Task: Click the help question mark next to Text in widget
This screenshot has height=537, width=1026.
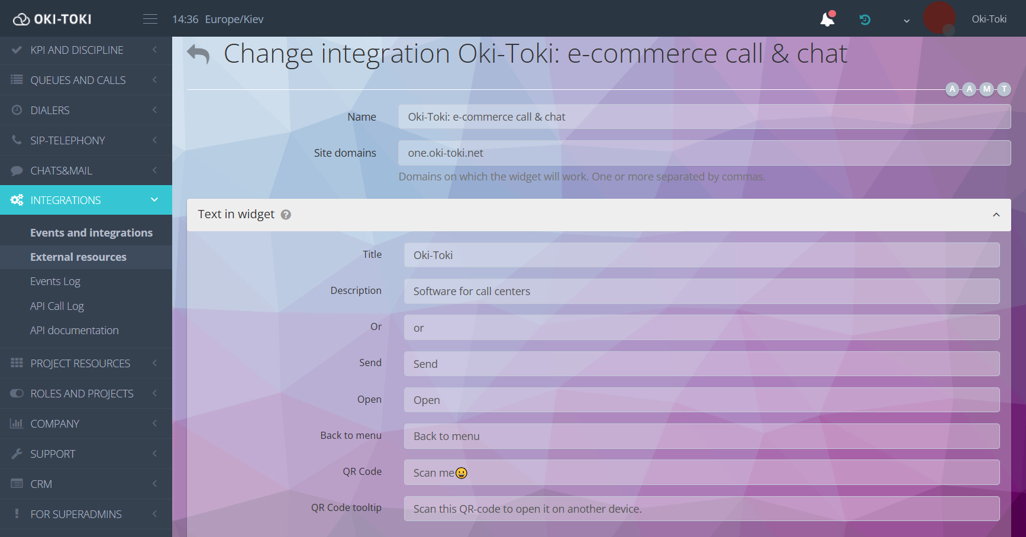Action: (x=286, y=215)
